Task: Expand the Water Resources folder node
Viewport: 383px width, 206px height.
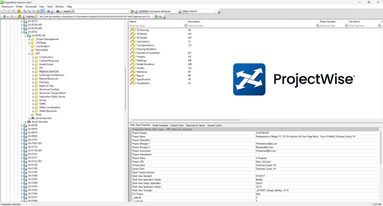Action: (x=33, y=111)
